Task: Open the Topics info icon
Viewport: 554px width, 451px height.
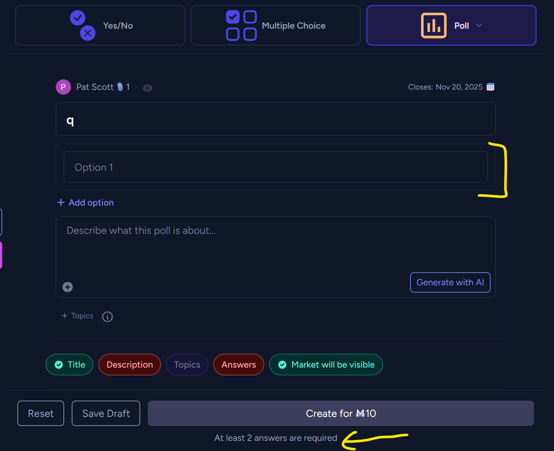Action: click(x=108, y=316)
